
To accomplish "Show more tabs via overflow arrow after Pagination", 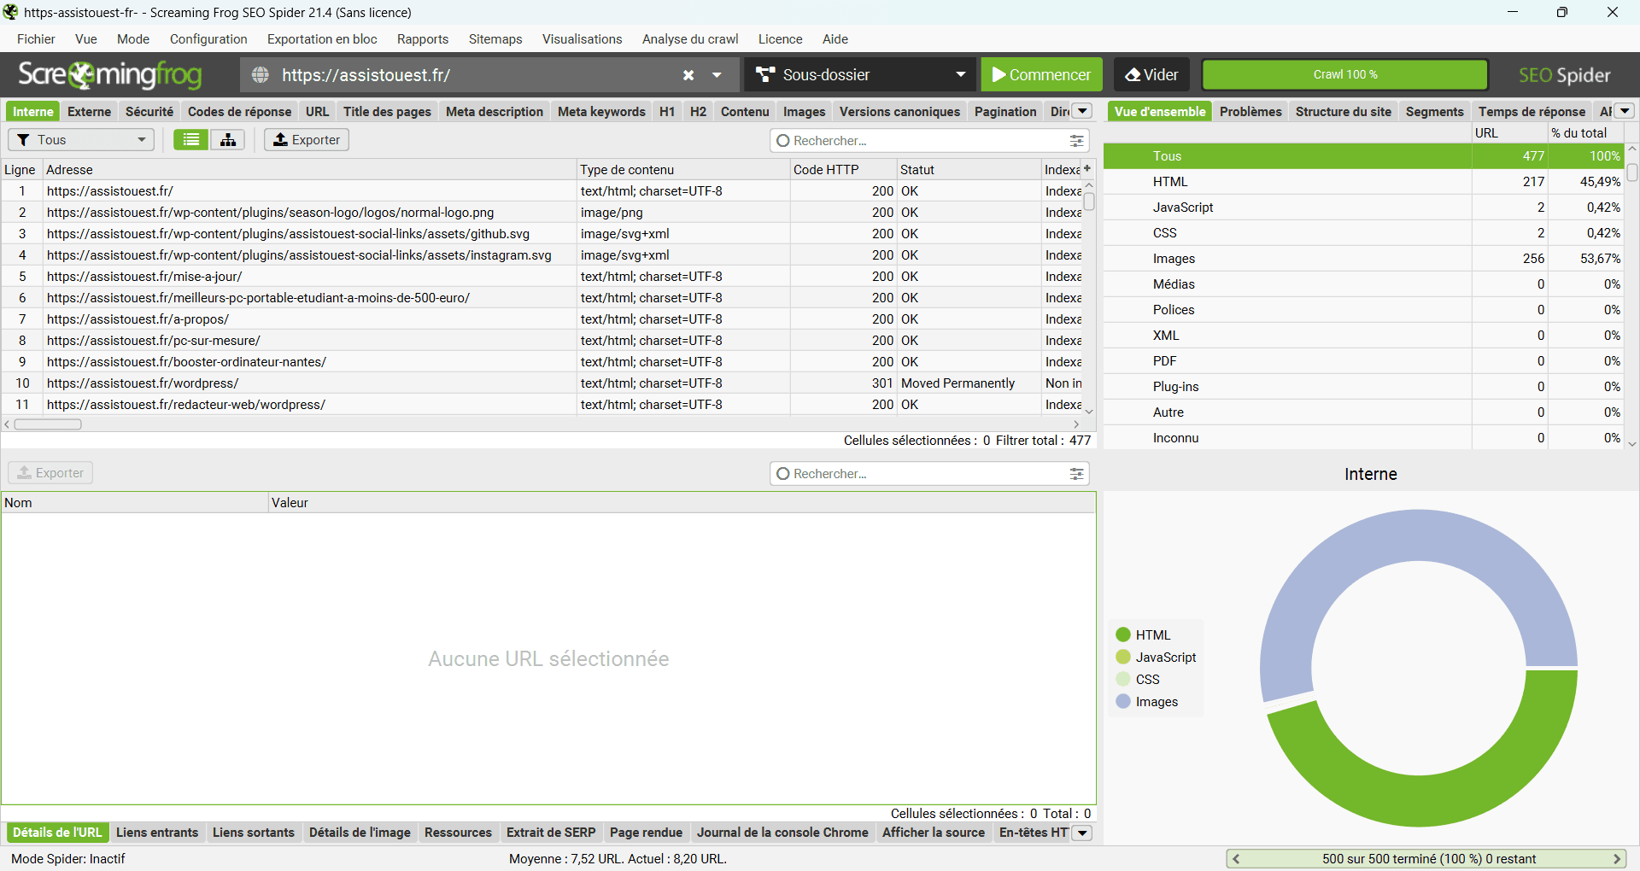I will [1082, 111].
